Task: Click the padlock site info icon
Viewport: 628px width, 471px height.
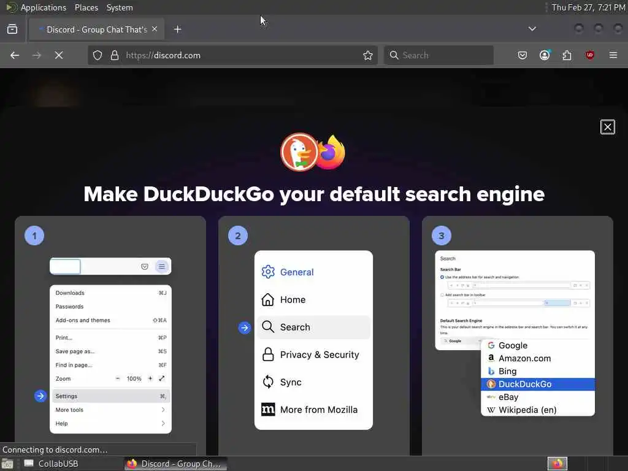Action: [115, 55]
